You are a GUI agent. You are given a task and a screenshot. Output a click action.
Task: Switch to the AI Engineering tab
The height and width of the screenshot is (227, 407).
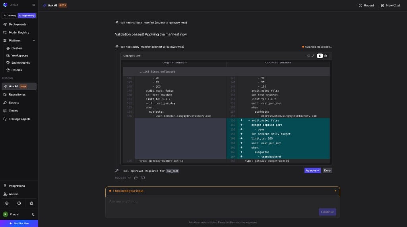(x=27, y=16)
